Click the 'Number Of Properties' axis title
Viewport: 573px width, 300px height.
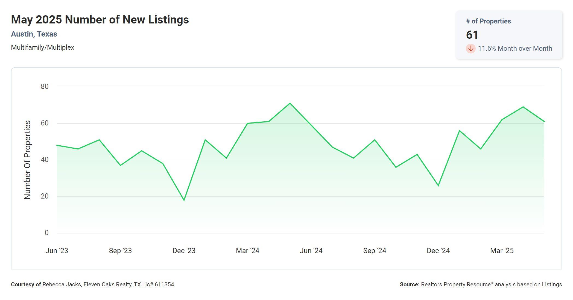pos(27,160)
